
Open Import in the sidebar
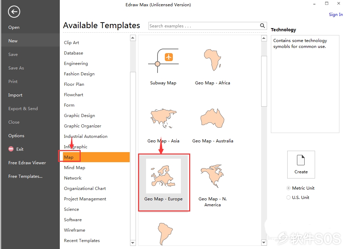[x=15, y=95]
